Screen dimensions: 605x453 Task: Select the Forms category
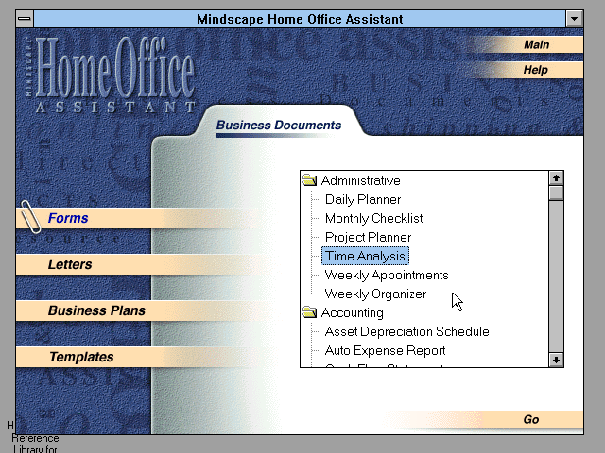(x=68, y=218)
